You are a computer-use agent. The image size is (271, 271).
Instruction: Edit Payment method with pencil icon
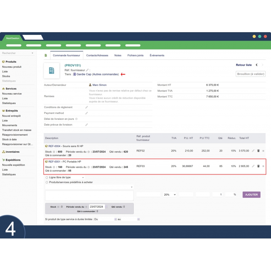(87, 113)
